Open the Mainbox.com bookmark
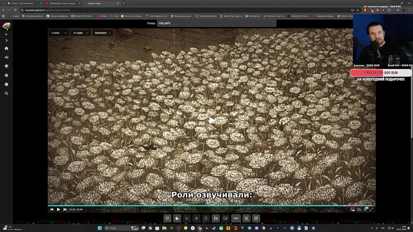413x232 pixels. (253, 16)
